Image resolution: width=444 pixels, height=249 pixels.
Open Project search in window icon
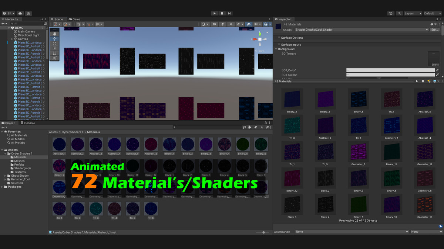[x=244, y=127]
